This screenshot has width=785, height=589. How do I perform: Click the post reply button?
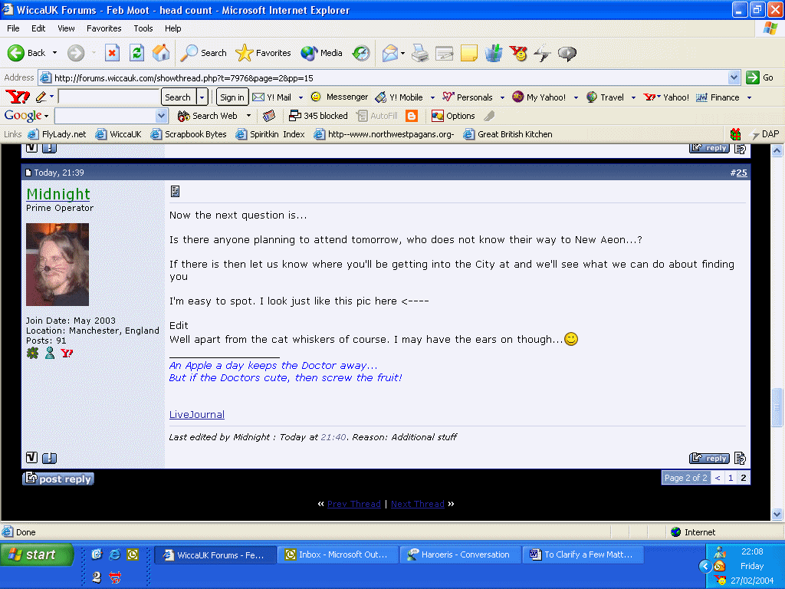coord(58,479)
